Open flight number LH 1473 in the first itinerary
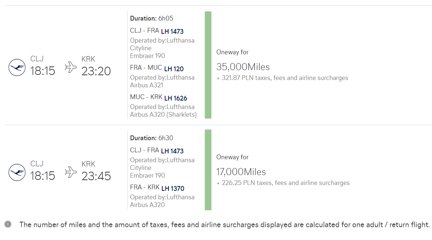The width and height of the screenshot is (432, 240). [172, 32]
